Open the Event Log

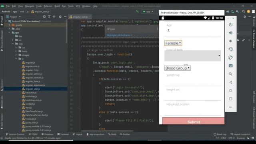[x=220, y=134]
